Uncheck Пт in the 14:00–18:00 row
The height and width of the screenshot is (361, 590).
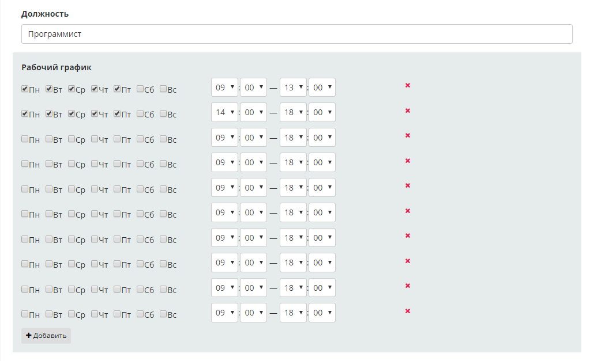117,114
